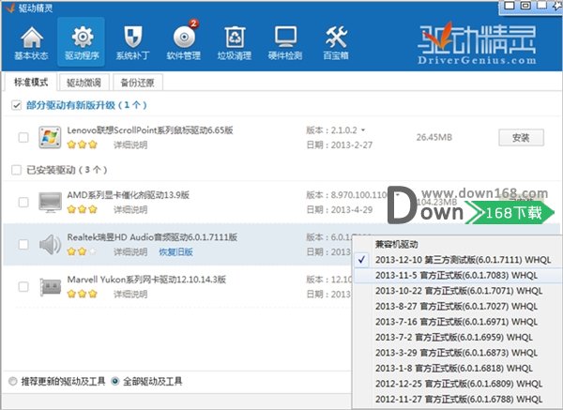Check the Realtek HD Audio driver checkbox
Screen dimensions: 563x410
pyautogui.click(x=23, y=245)
